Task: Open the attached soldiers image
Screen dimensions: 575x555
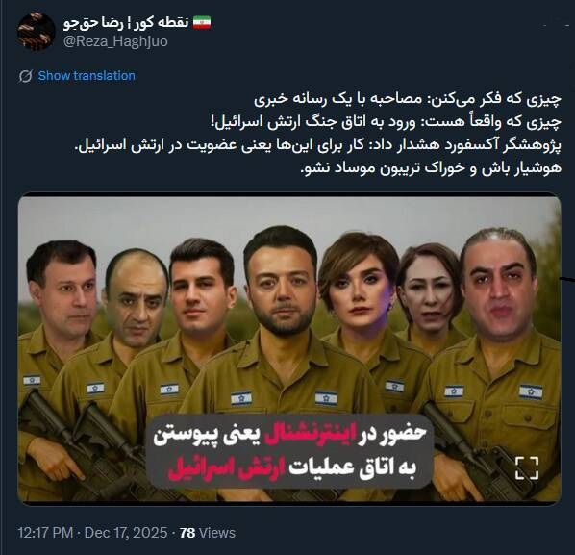Action: pos(289,349)
